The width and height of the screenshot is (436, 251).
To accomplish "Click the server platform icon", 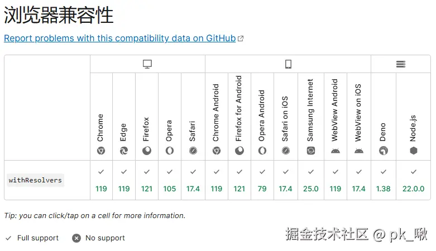I will pyautogui.click(x=401, y=64).
